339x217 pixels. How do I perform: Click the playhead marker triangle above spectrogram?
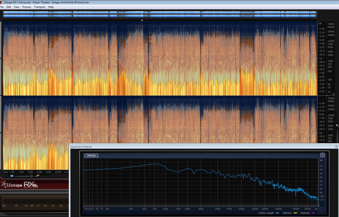pyautogui.click(x=142, y=21)
